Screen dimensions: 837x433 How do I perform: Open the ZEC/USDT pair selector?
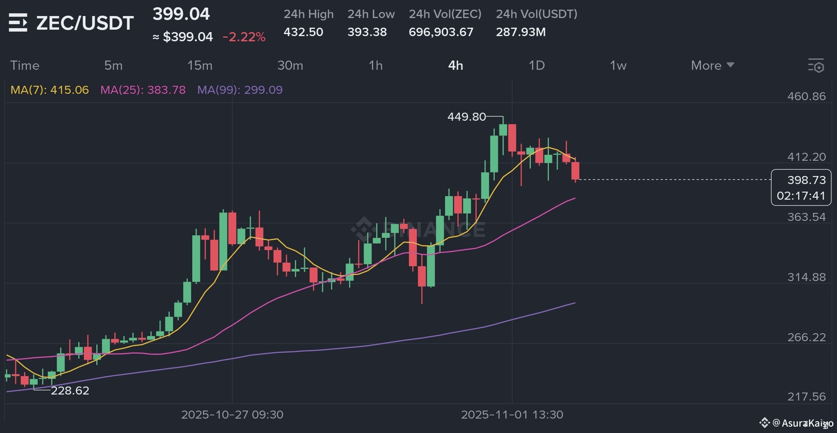click(x=85, y=23)
